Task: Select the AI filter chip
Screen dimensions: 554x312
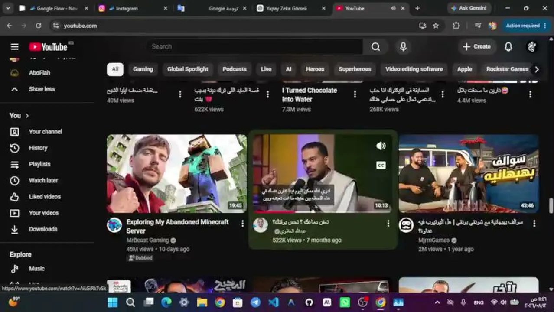Action: pyautogui.click(x=289, y=69)
